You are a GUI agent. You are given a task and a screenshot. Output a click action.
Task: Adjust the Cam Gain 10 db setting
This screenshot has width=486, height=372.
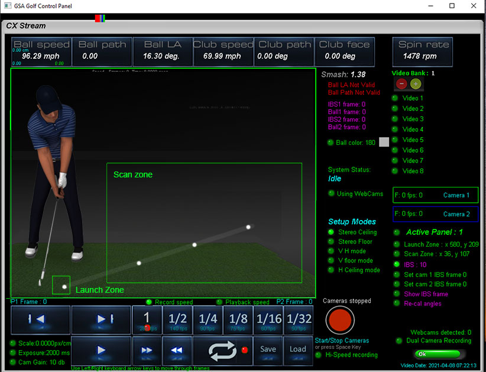pyautogui.click(x=37, y=362)
